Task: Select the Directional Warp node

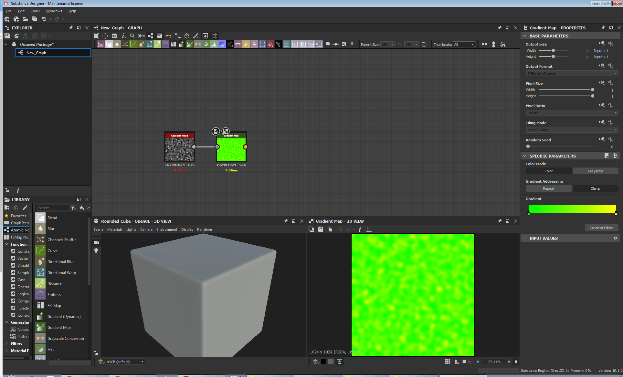Action: [x=61, y=272]
